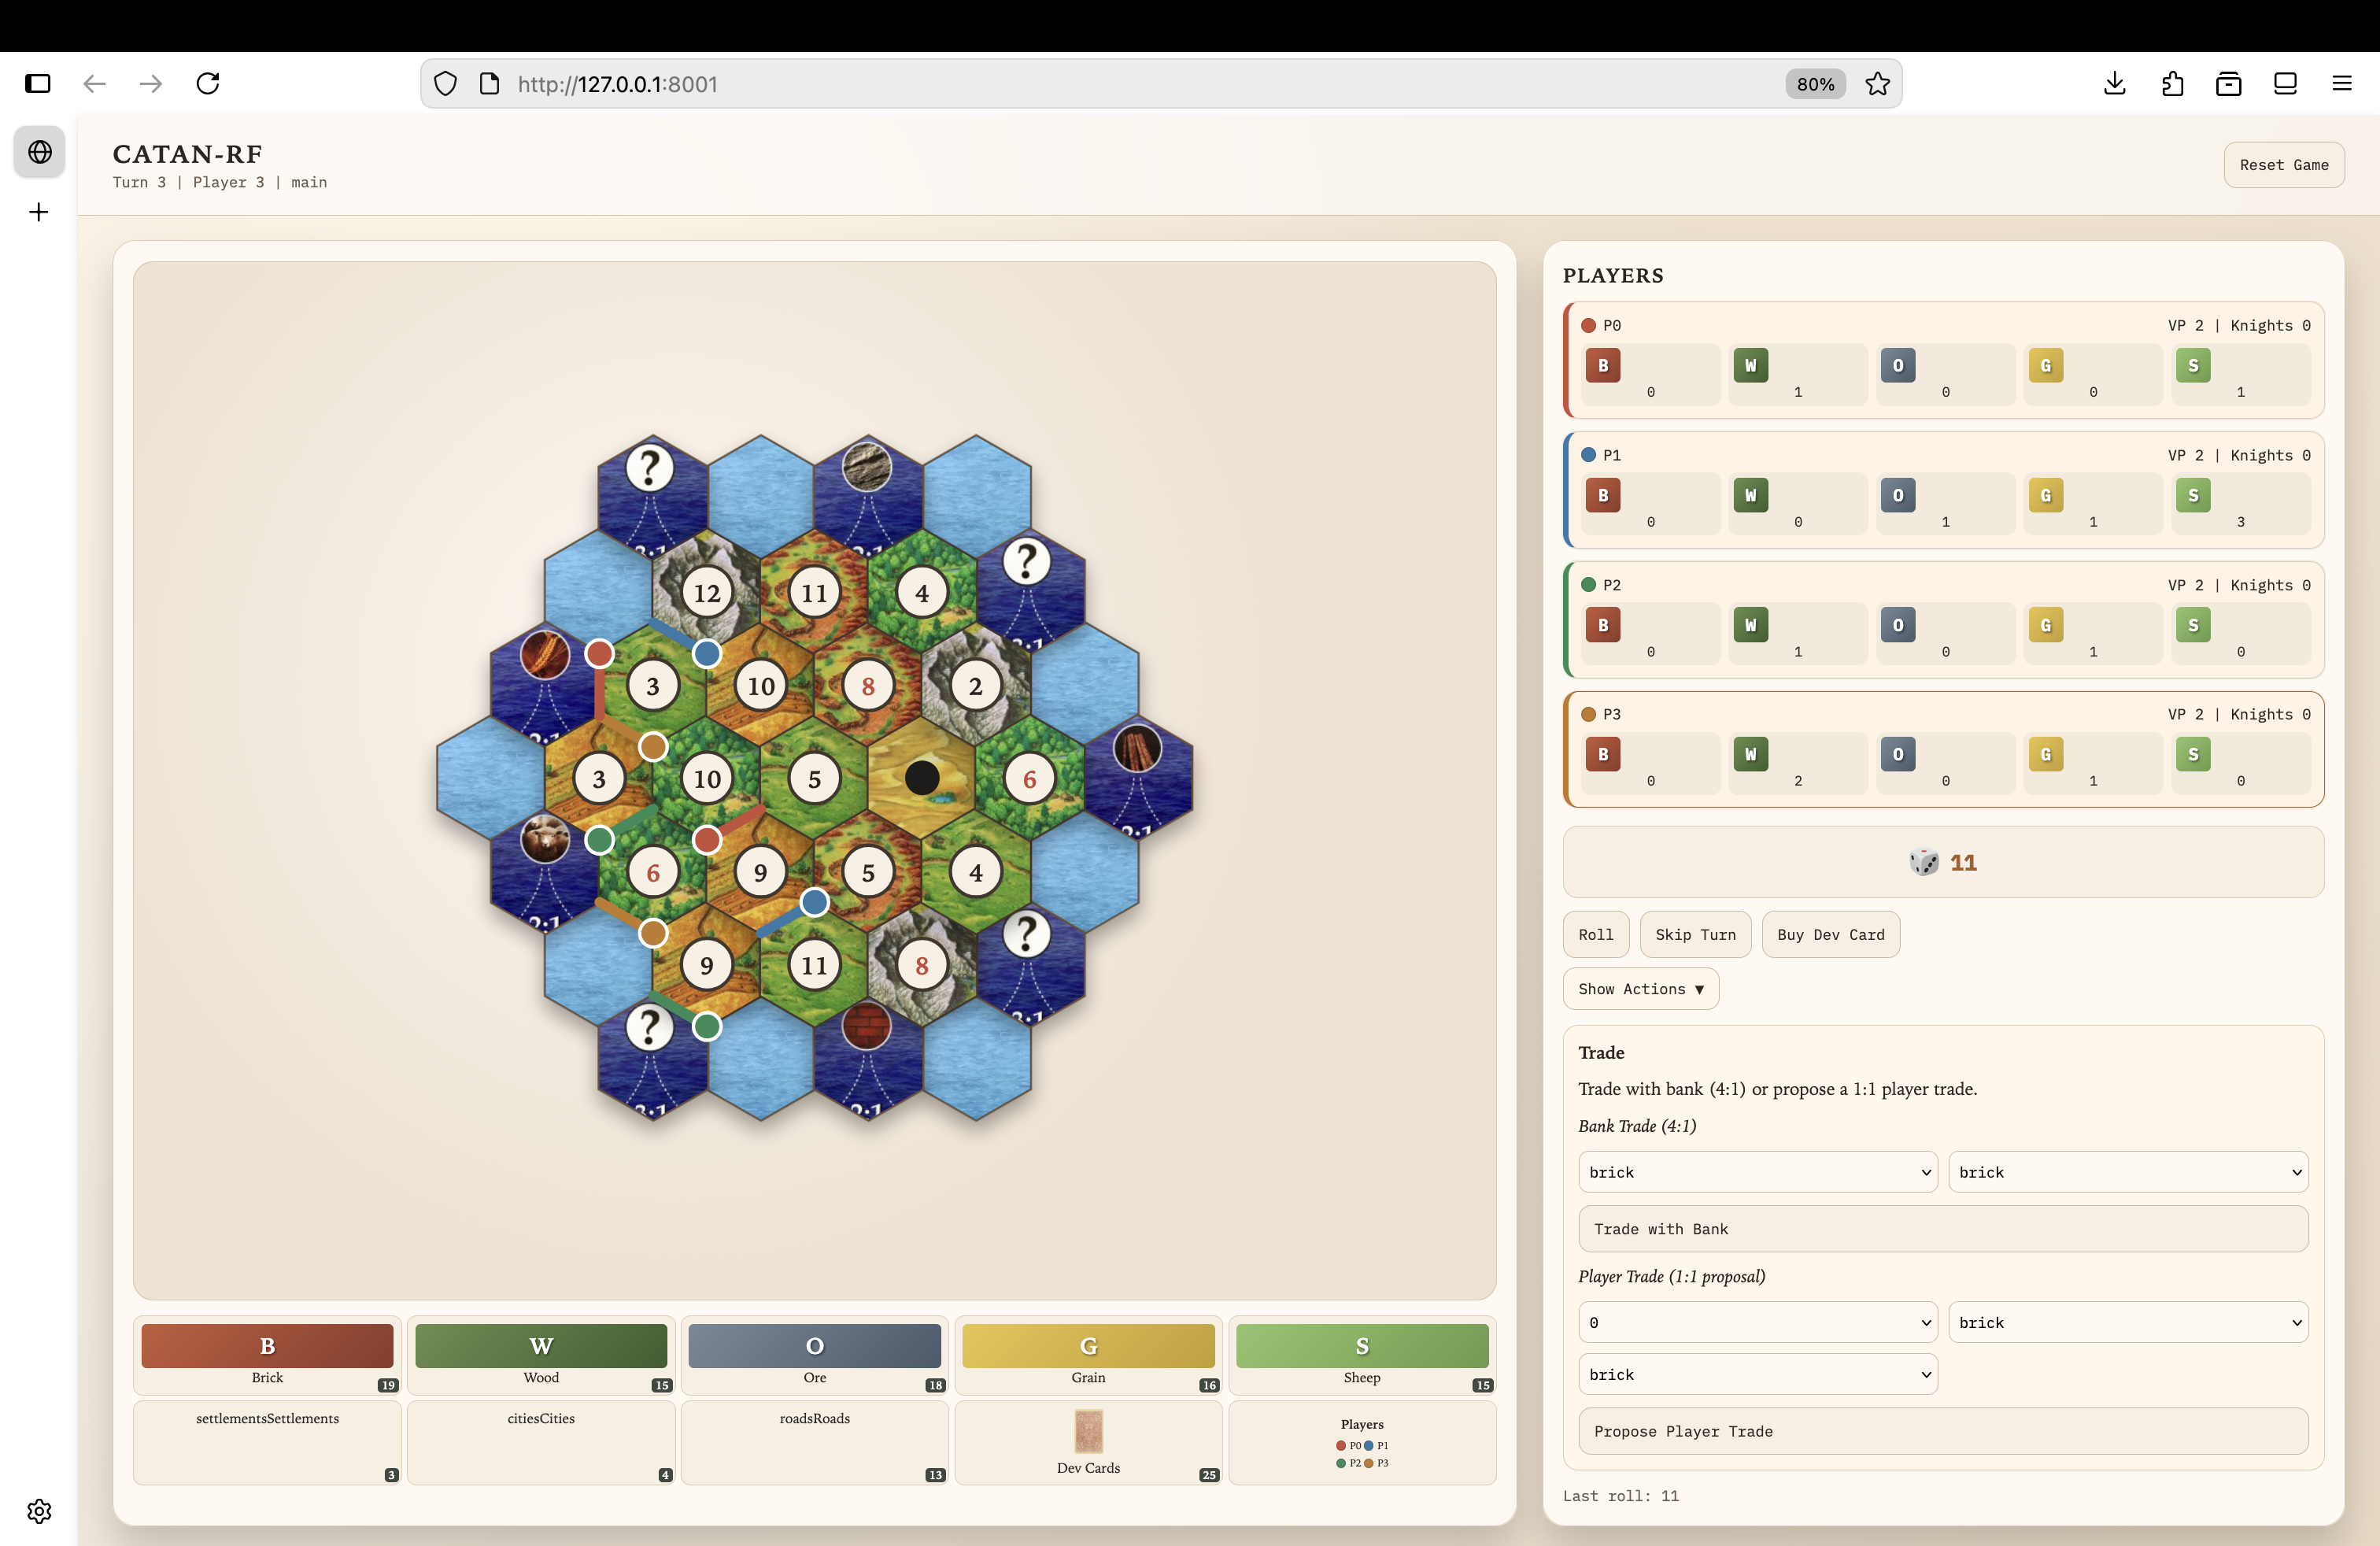
Task: Click P0's Brick resource icon
Action: pos(1603,365)
